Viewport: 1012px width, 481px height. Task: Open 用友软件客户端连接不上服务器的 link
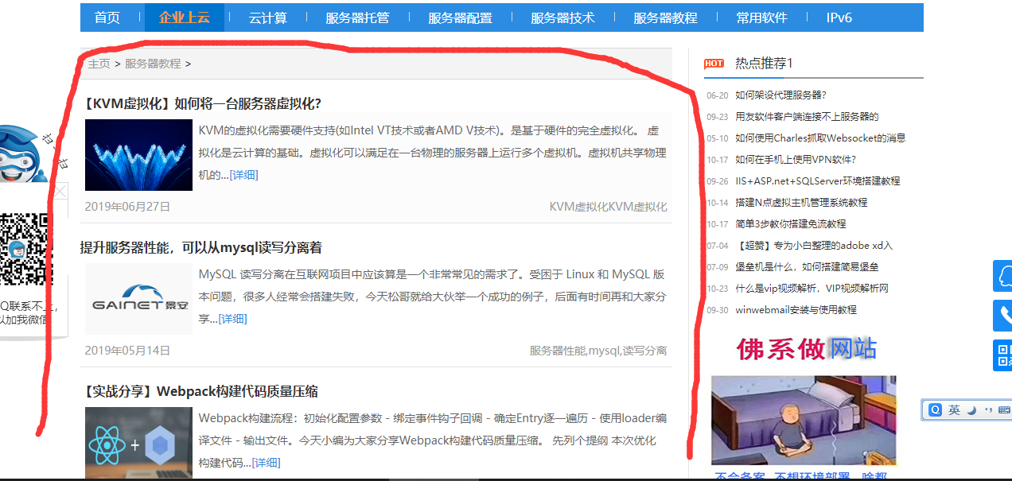coord(807,117)
